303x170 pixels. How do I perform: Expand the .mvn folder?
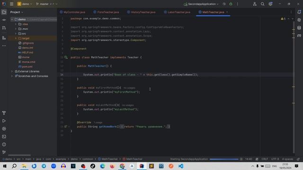point(16,29)
